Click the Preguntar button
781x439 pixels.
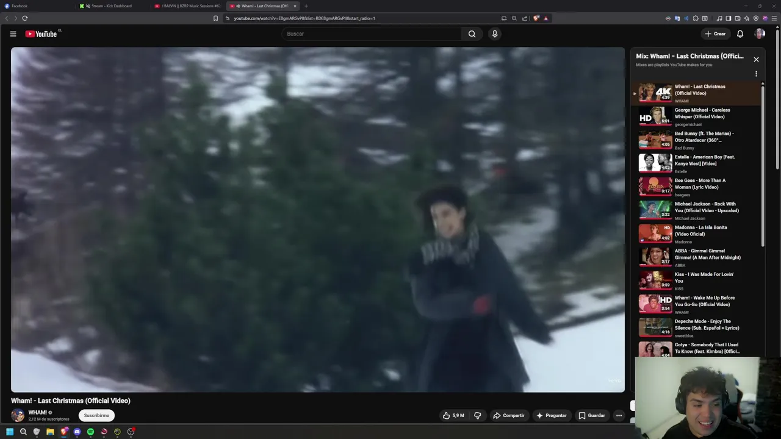552,416
